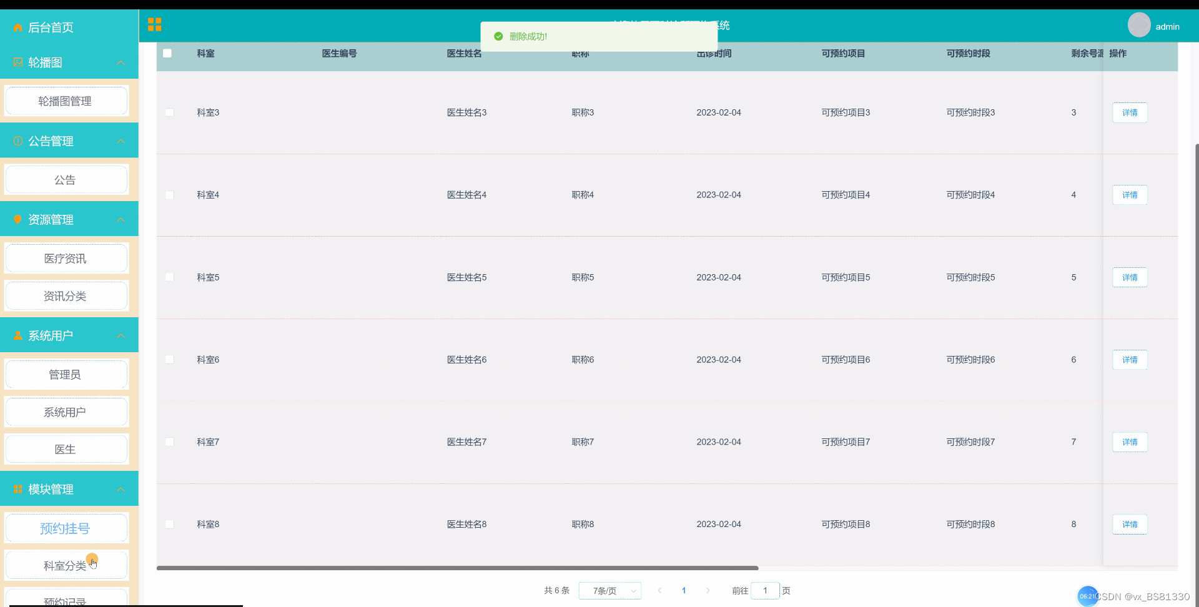Open 预约记录 menu item
This screenshot has width=1199, height=607.
click(x=66, y=598)
